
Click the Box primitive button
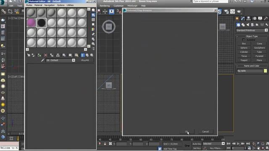(244, 44)
